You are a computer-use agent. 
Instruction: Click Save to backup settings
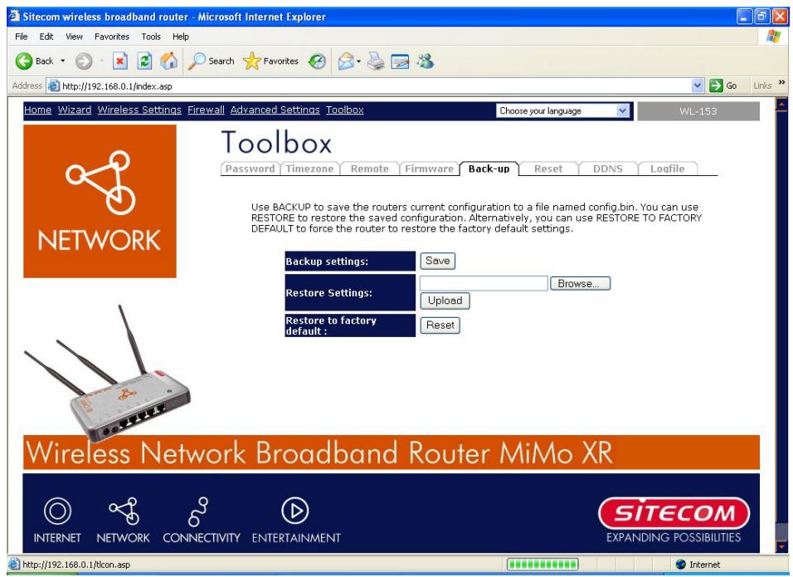coord(437,261)
